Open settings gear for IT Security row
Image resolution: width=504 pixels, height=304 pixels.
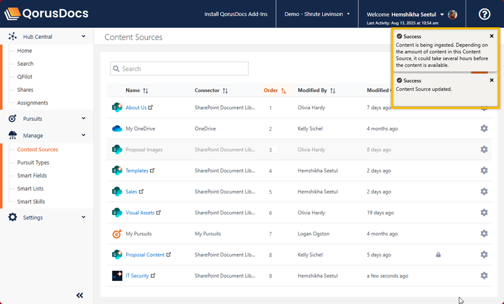pyautogui.click(x=484, y=276)
